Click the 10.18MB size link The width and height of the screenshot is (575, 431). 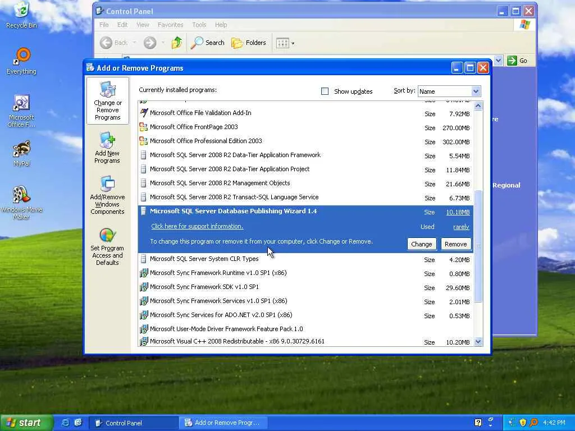458,212
